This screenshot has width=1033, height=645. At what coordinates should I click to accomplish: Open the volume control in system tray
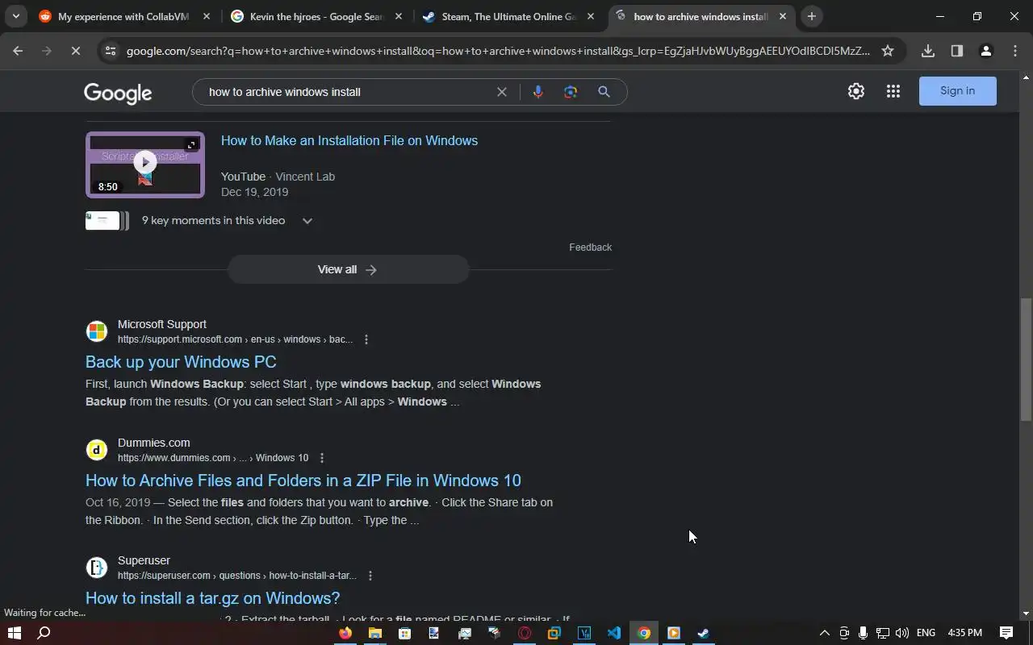(901, 633)
